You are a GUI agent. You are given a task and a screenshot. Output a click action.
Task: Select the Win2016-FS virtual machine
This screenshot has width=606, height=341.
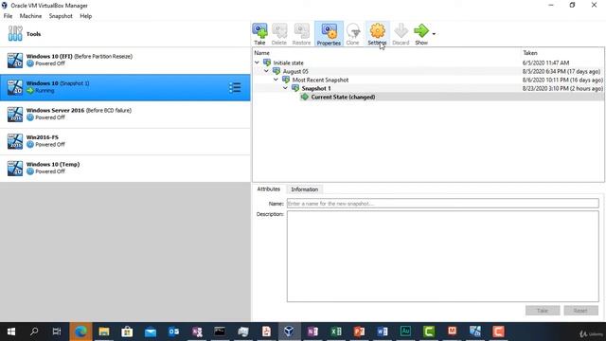pyautogui.click(x=125, y=141)
